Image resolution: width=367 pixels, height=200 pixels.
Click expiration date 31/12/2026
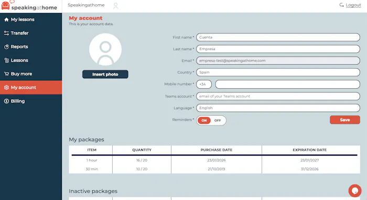point(310,169)
